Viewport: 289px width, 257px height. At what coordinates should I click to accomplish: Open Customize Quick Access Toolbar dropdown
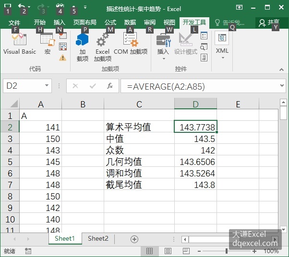pyautogui.click(x=85, y=7)
